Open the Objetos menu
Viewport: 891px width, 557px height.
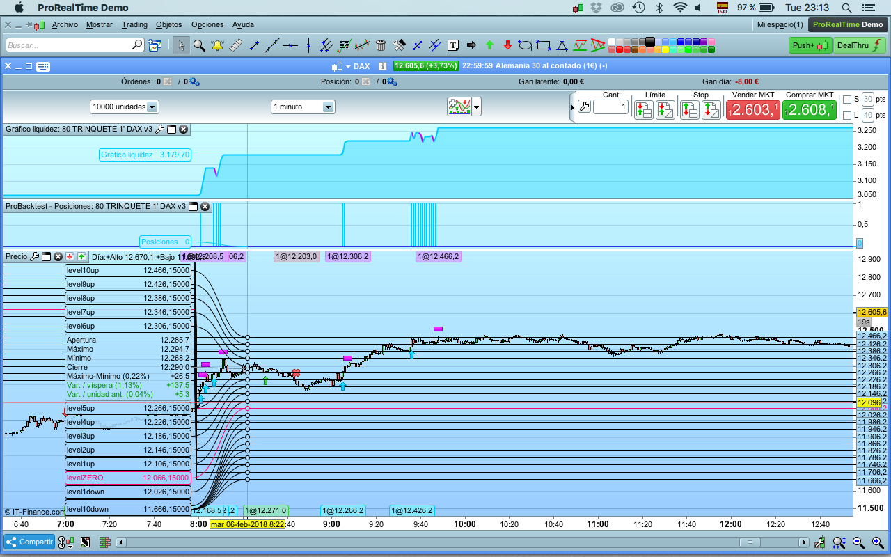tap(169, 24)
